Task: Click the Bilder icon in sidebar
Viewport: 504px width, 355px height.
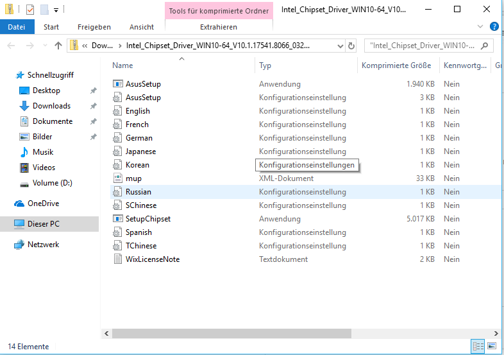Action: coord(24,137)
